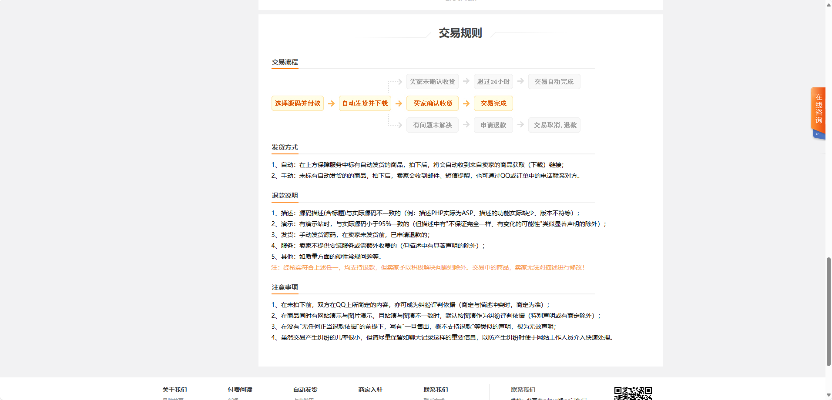Click the 选择源码并付款 step box

298,103
